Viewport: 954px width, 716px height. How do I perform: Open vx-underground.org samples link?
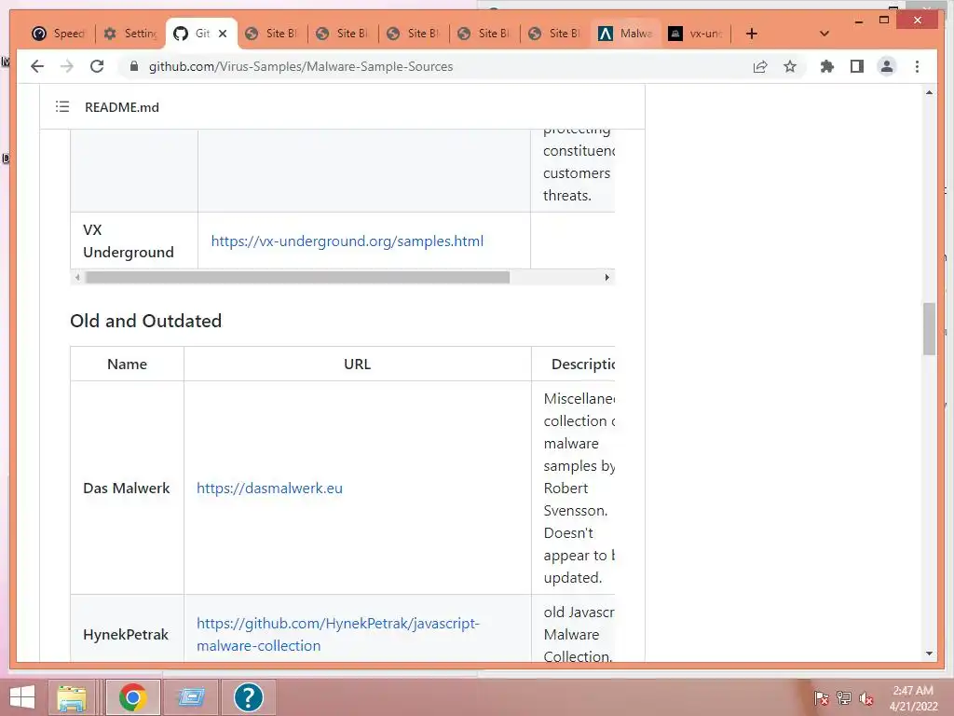(347, 241)
